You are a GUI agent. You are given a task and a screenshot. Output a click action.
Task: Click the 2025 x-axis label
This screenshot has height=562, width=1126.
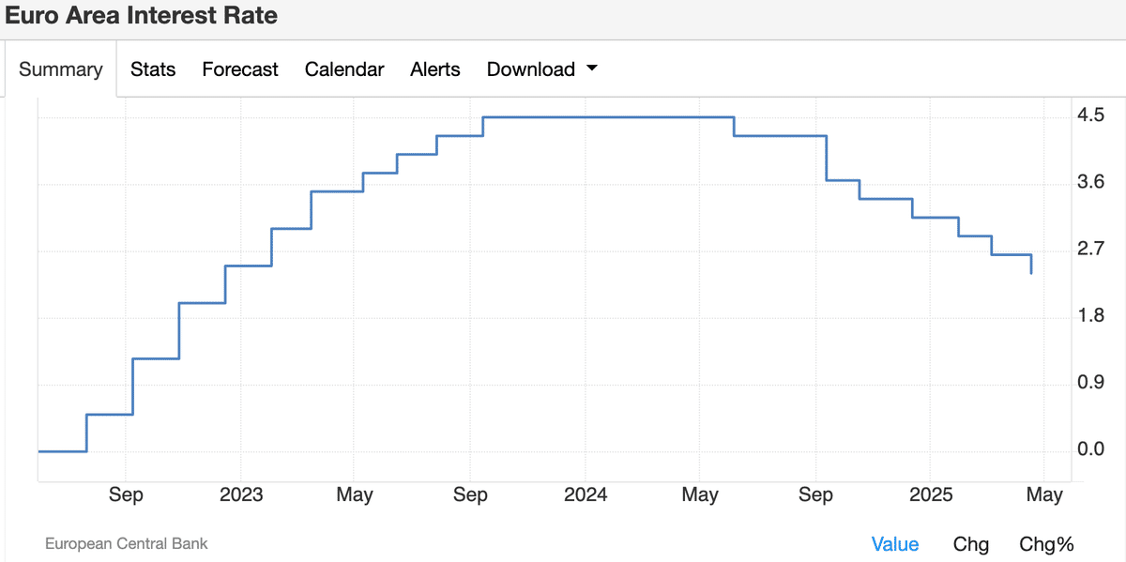tap(929, 494)
